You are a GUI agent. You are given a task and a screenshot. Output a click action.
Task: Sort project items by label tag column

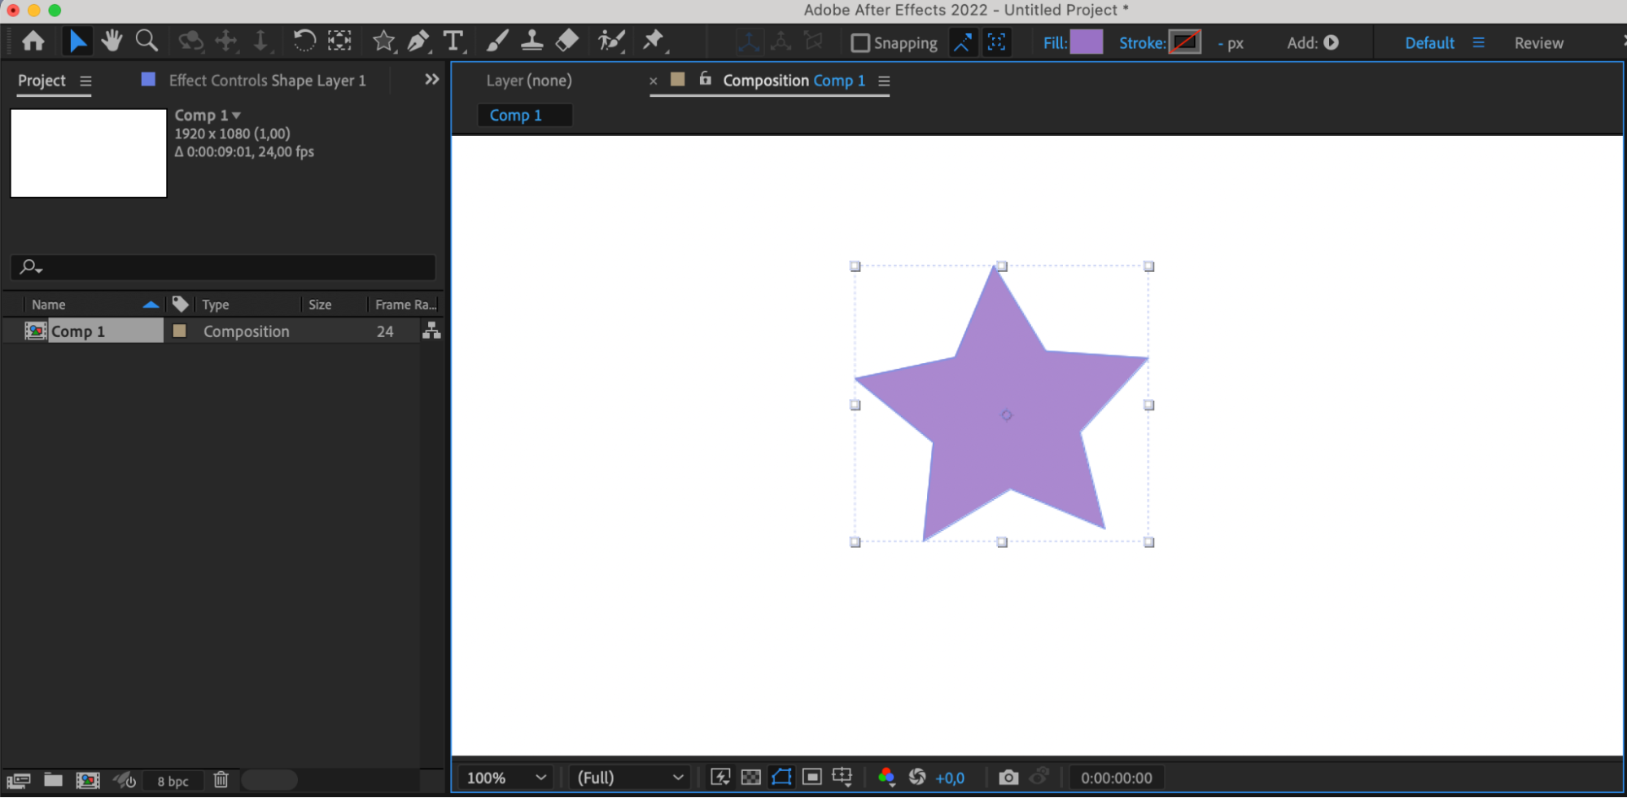coord(180,304)
